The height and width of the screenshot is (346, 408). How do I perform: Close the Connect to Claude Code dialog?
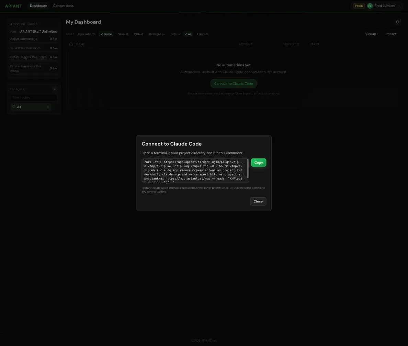(x=258, y=201)
